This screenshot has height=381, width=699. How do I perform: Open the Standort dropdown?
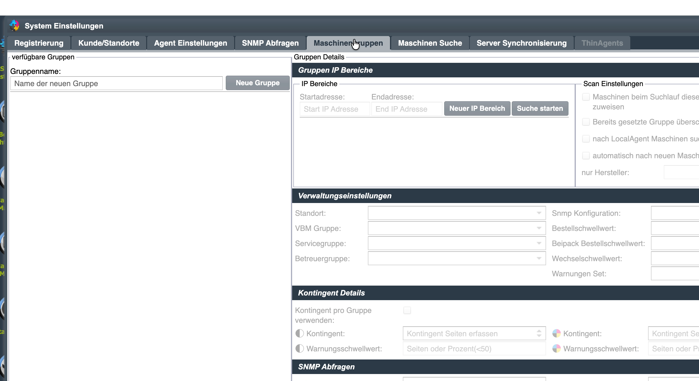coord(457,213)
